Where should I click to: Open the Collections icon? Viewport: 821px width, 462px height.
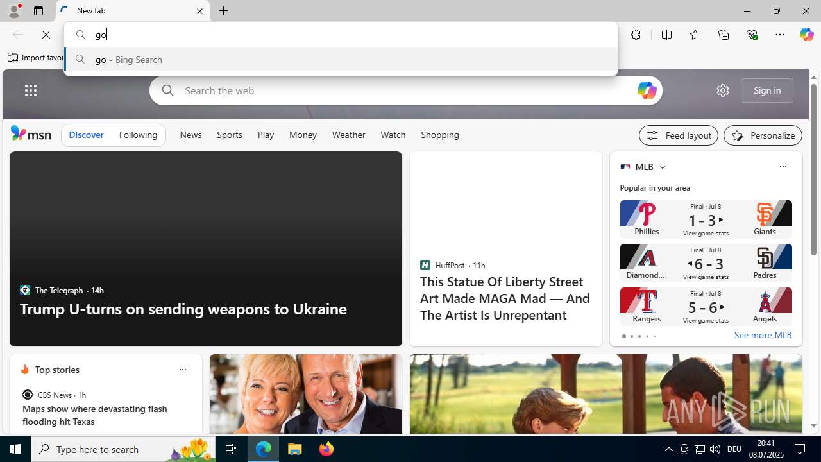tap(724, 35)
